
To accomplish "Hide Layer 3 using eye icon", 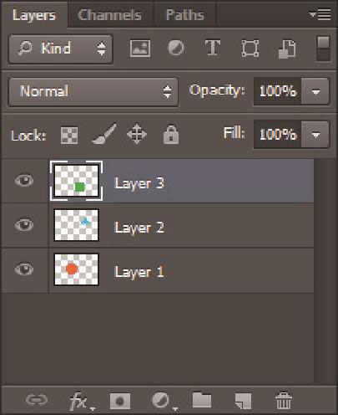I will coord(24,181).
